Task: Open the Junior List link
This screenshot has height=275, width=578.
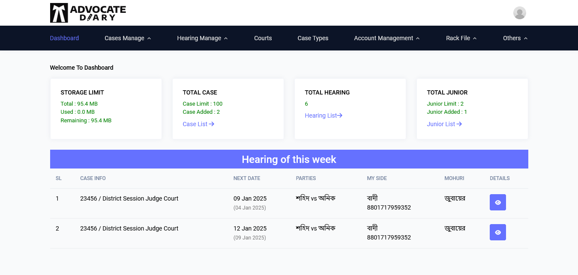Action: 444,124
